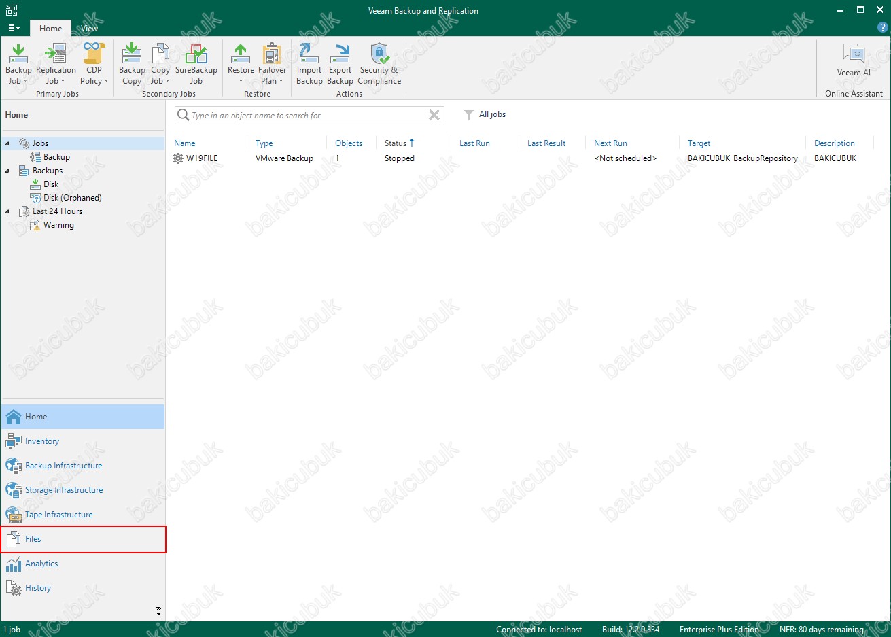
Task: Sort by the Last Result column header
Action: click(546, 143)
